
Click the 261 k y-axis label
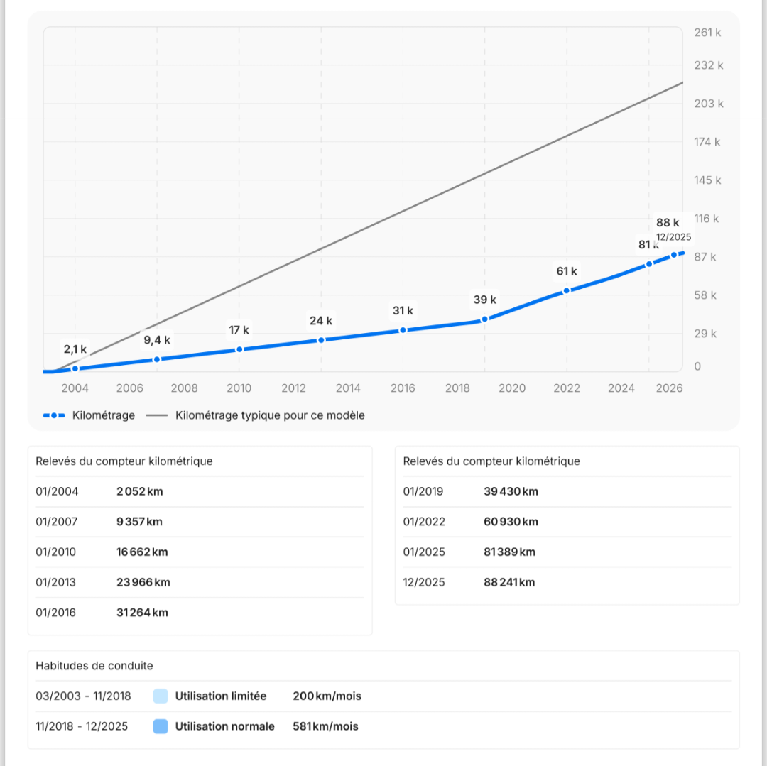(x=707, y=33)
